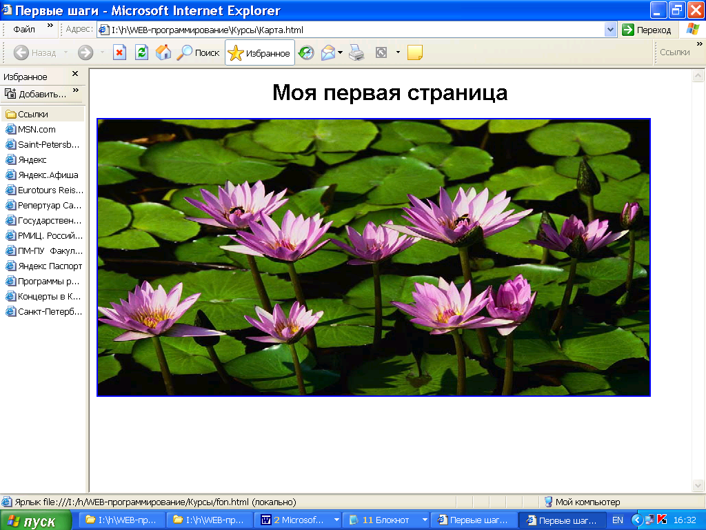
Task: Click the page icon in address bar
Action: [104, 30]
